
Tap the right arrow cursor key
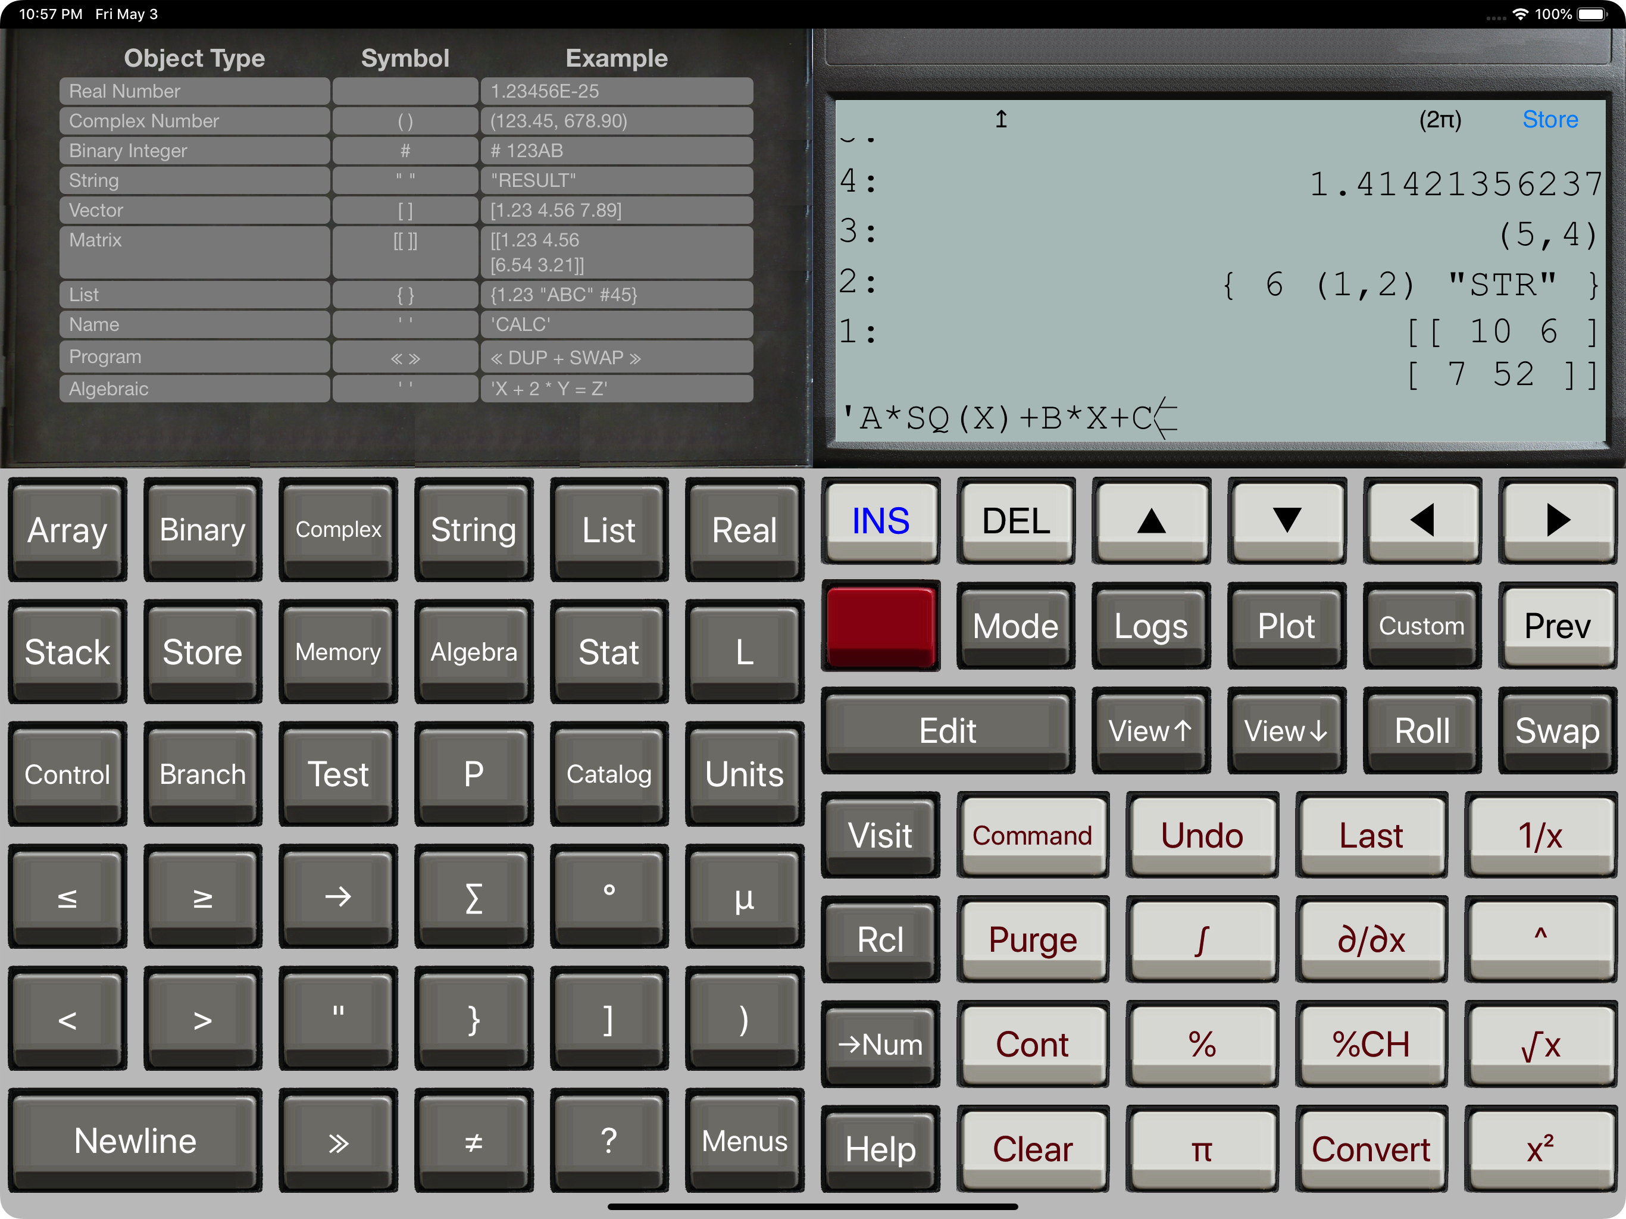(1558, 521)
